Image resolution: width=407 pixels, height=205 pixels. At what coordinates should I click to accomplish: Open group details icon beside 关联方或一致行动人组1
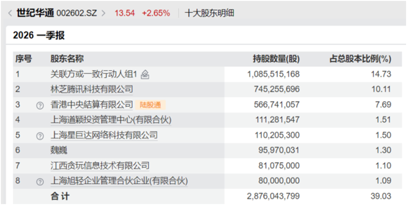point(145,75)
